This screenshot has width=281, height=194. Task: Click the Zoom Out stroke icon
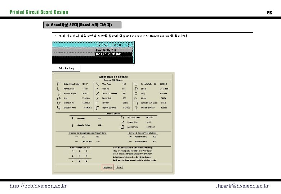tap(97, 98)
